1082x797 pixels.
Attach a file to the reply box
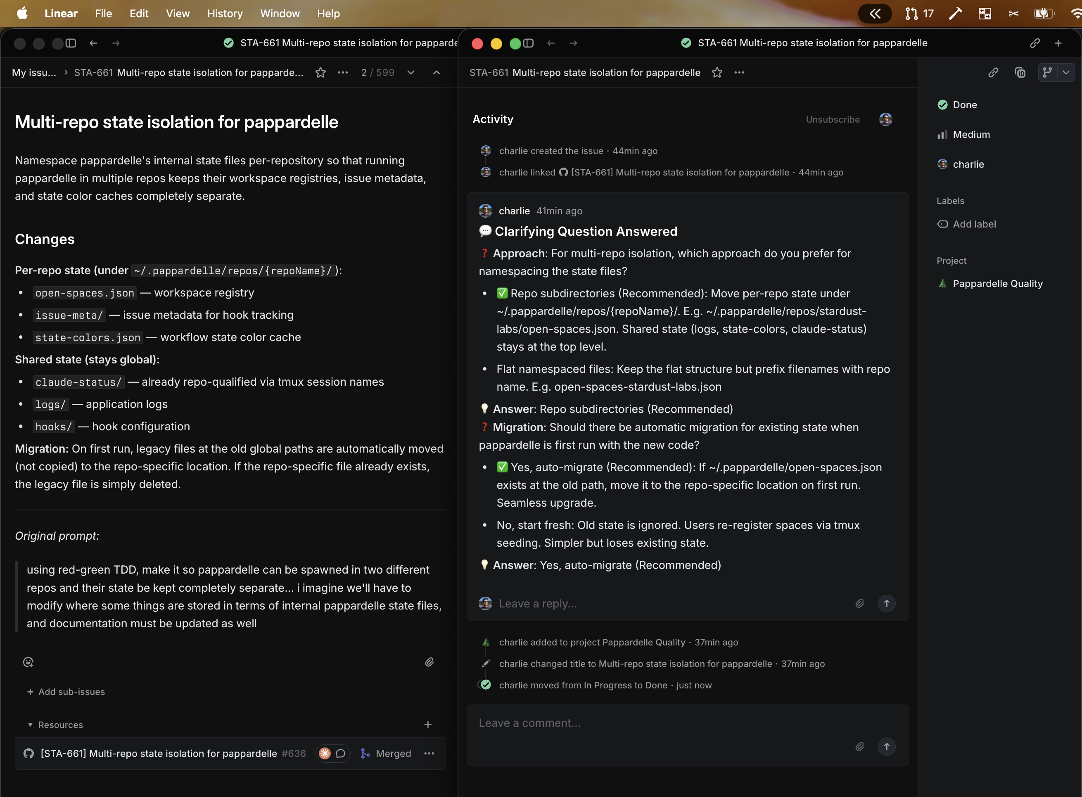(x=860, y=603)
